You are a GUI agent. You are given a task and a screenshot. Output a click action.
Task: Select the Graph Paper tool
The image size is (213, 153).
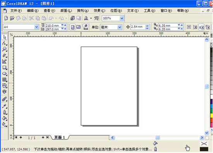click(x=5, y=80)
